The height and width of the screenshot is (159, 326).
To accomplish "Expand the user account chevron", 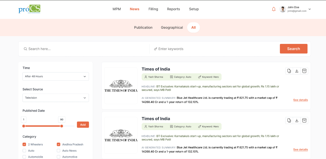I will [x=310, y=9].
